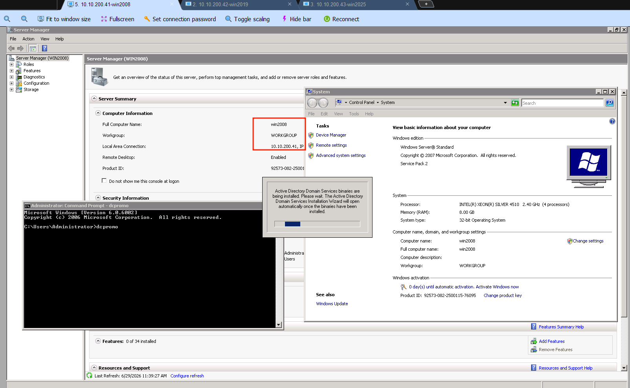Open Advanced system settings
The height and width of the screenshot is (388, 630).
[341, 155]
